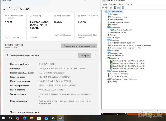Select Устройства за човешки интерфейс entry

[x=124, y=79]
